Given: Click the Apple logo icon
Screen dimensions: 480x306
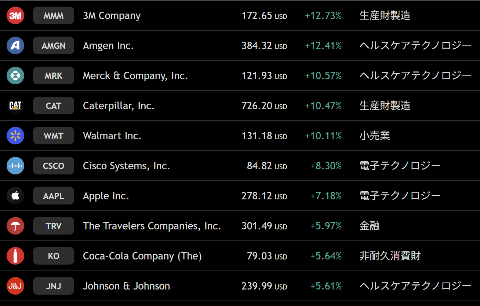Looking at the screenshot, I should pos(15,196).
